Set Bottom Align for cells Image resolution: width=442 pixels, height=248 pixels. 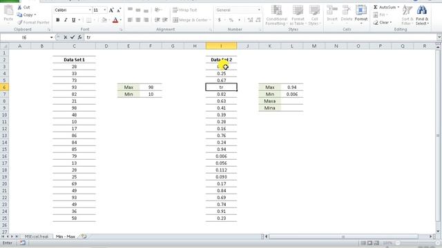coord(146,10)
